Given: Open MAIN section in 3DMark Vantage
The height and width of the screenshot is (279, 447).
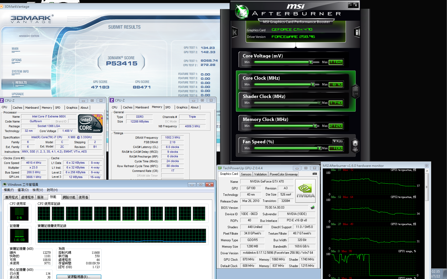Looking at the screenshot, I should pyautogui.click(x=15, y=49).
